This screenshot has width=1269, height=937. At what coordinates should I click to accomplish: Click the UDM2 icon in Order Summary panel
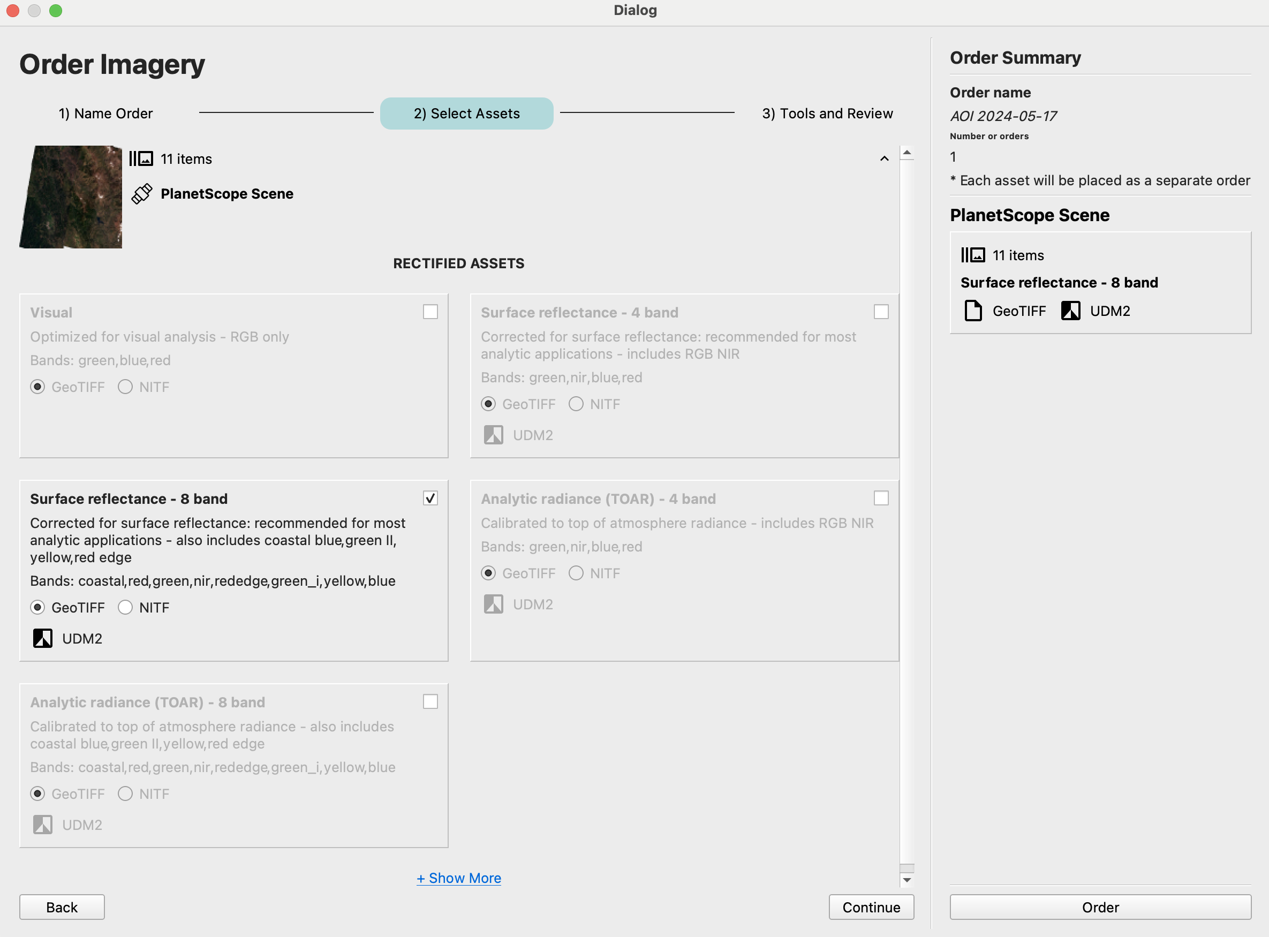[1071, 310]
